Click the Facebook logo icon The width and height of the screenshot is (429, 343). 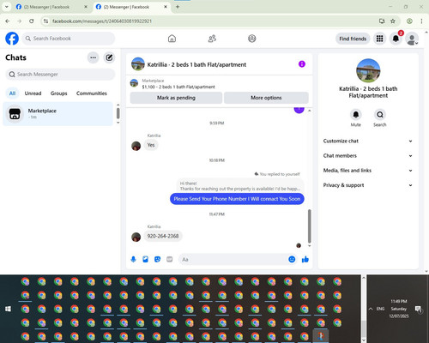[x=12, y=39]
